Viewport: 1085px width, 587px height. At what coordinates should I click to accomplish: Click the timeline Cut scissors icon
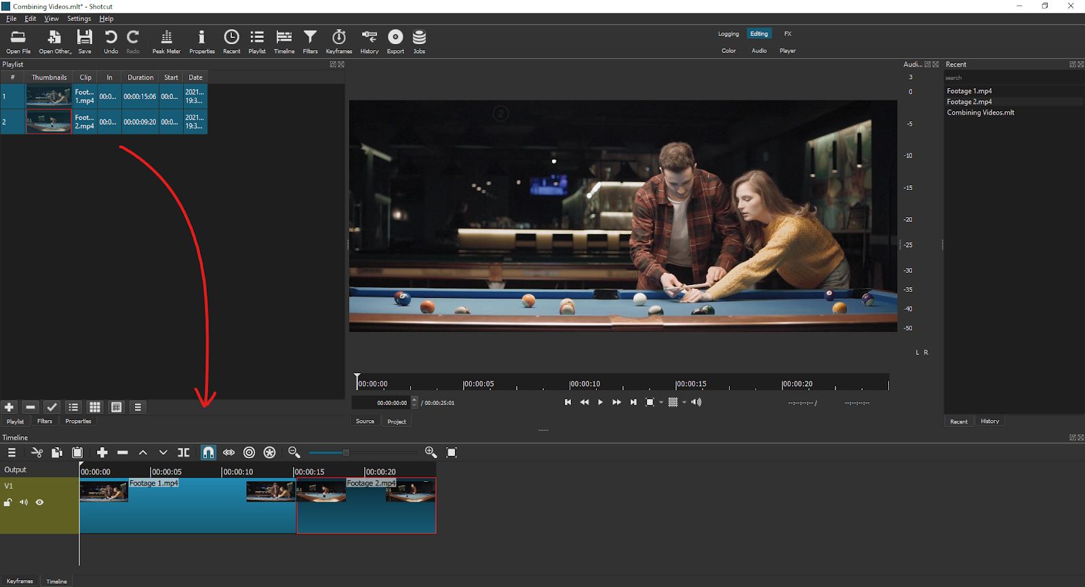(x=37, y=453)
